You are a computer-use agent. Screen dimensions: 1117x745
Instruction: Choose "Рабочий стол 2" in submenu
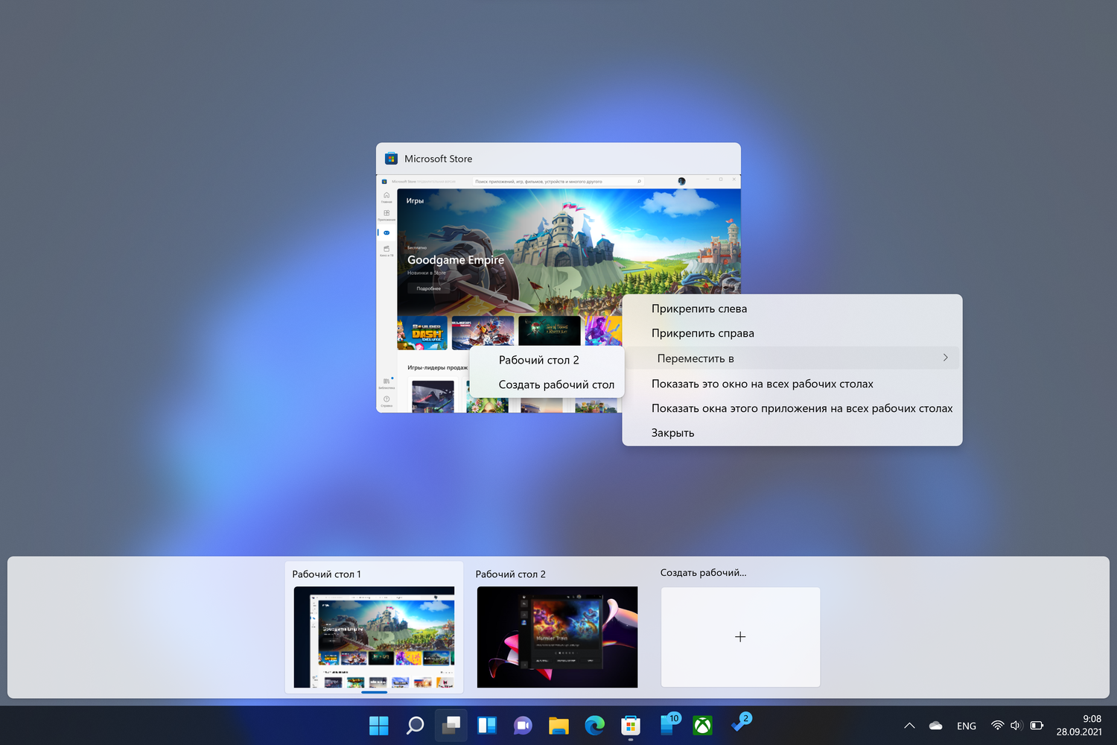click(539, 360)
